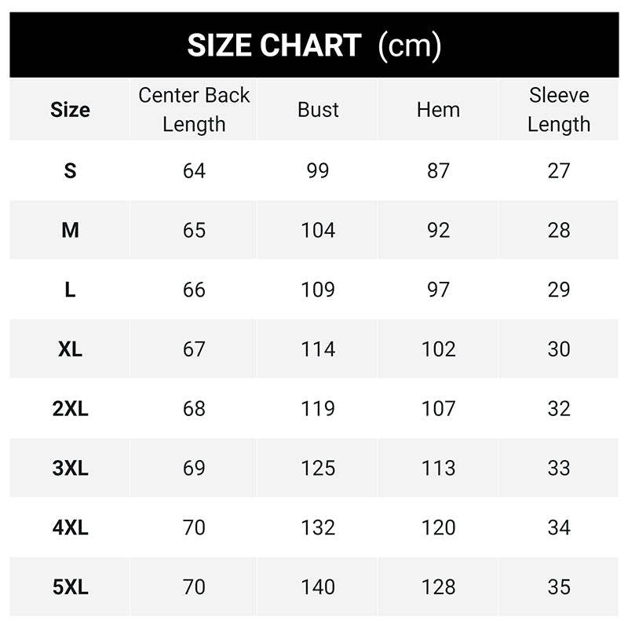Click sleeve length value 29 for size L
The height and width of the screenshot is (628, 628).
[x=559, y=290]
